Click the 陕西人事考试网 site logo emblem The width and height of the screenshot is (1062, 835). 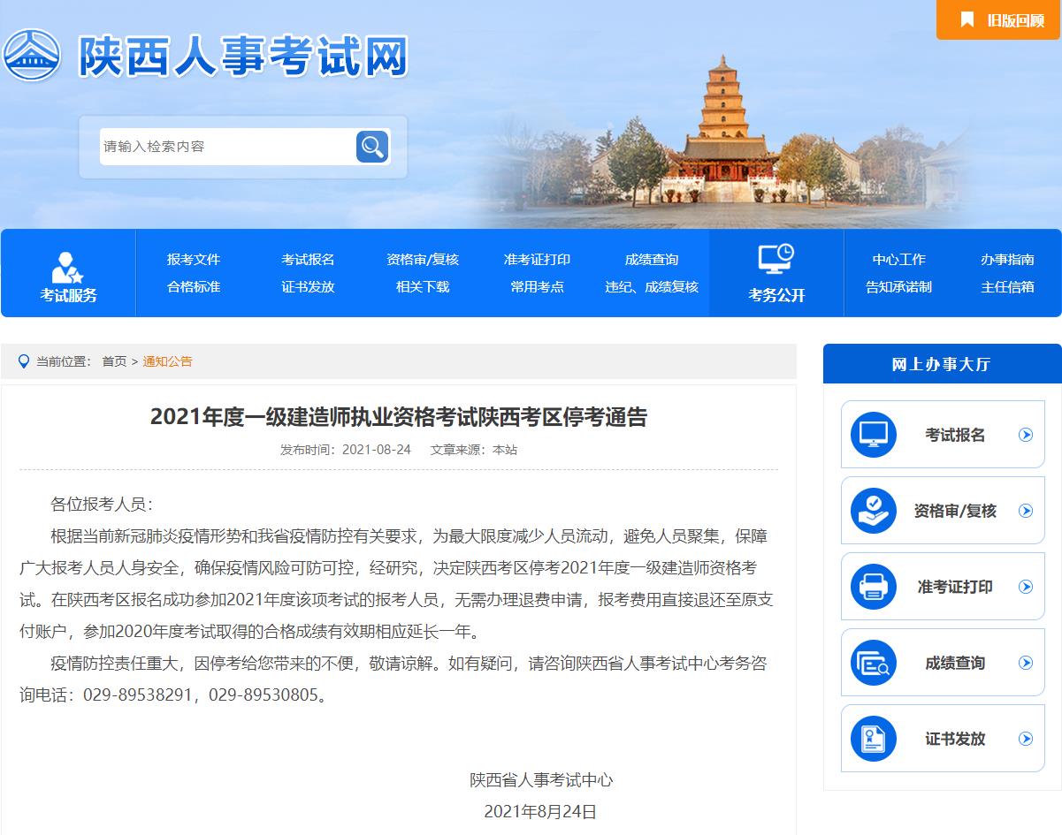coord(32,55)
